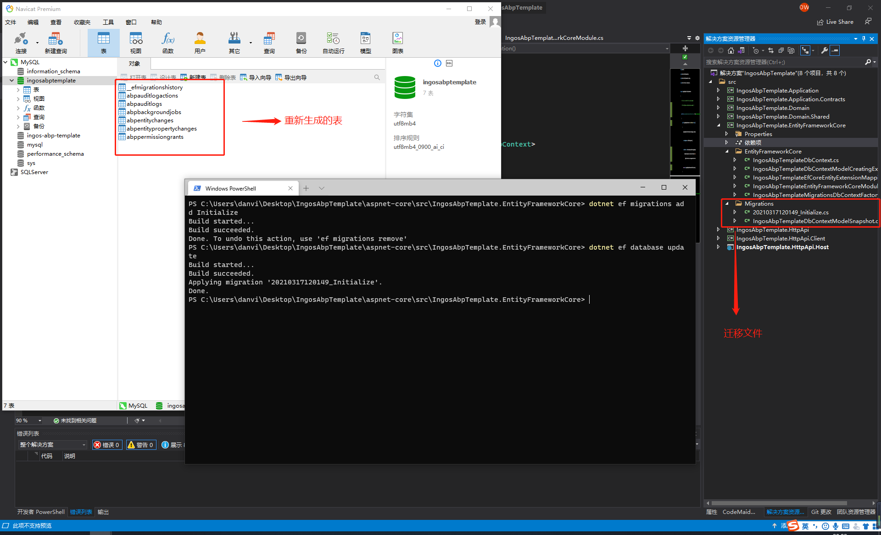Click the Live Share button

click(x=835, y=22)
